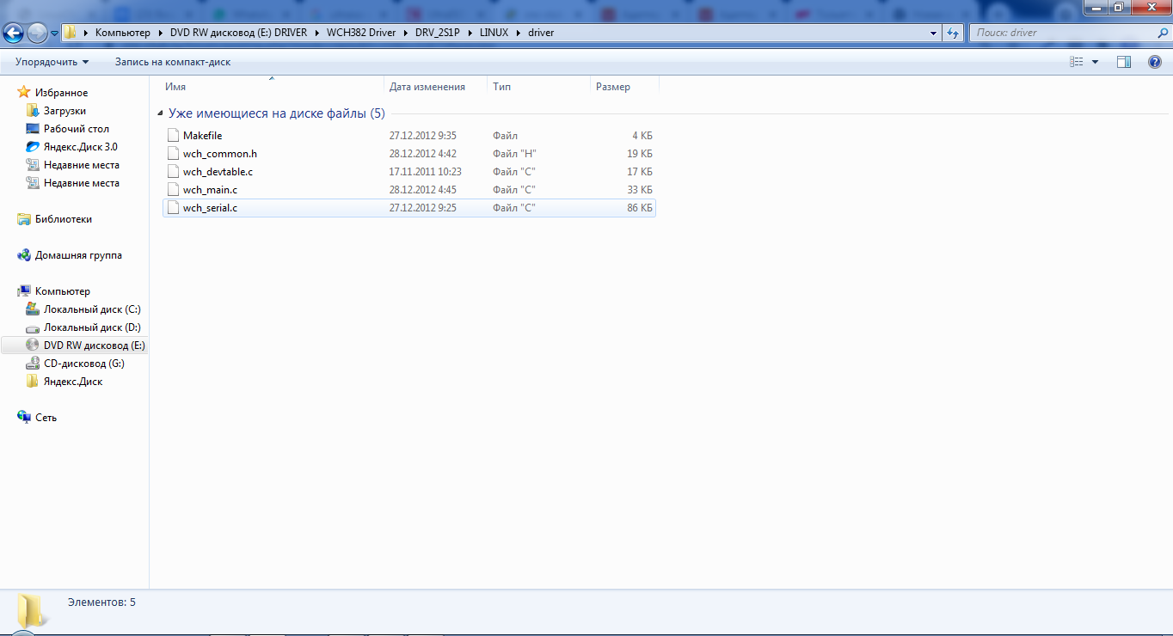Open Загрузки in the favorites list
Screen dimensions: 1173x636
[64, 111]
